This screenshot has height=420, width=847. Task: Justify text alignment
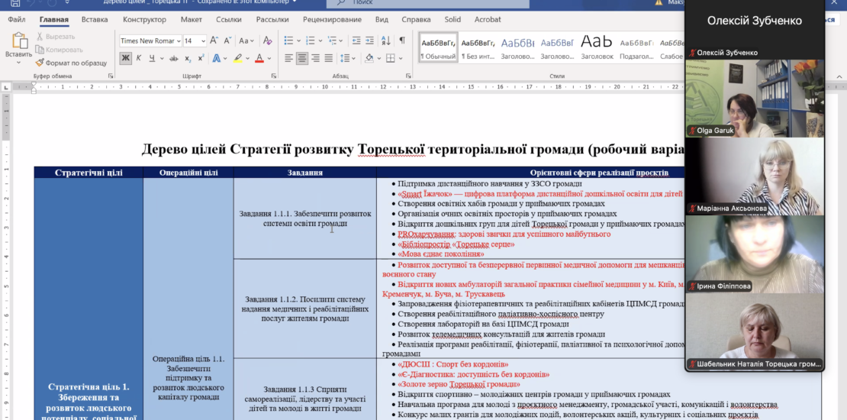(328, 58)
